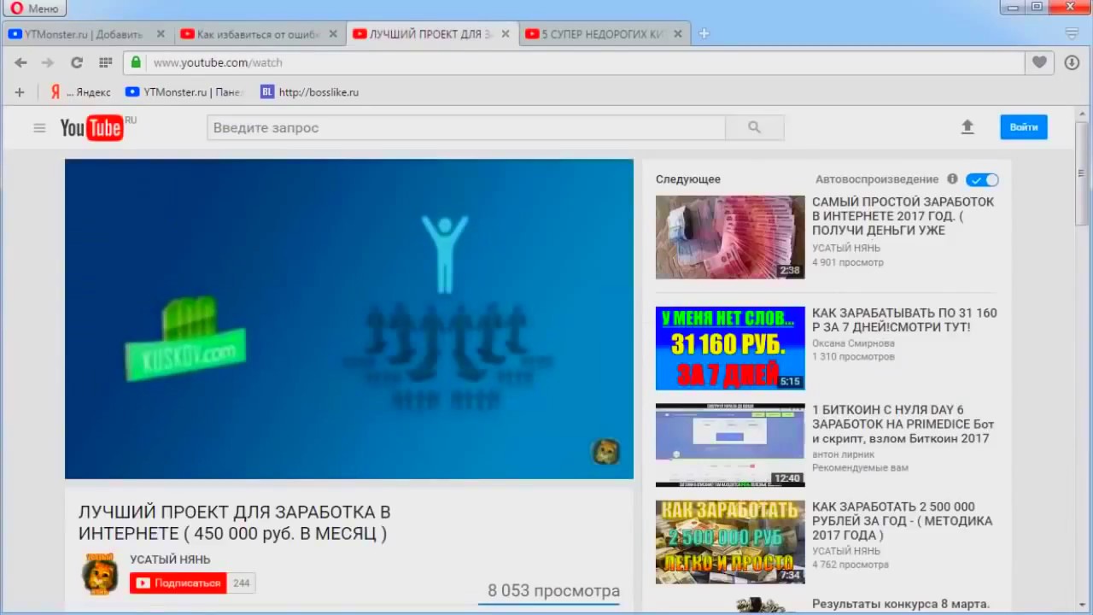1093x615 pixels.
Task: Open the УСАТЫЙ НЯНЬ channel avatar
Action: pos(100,573)
